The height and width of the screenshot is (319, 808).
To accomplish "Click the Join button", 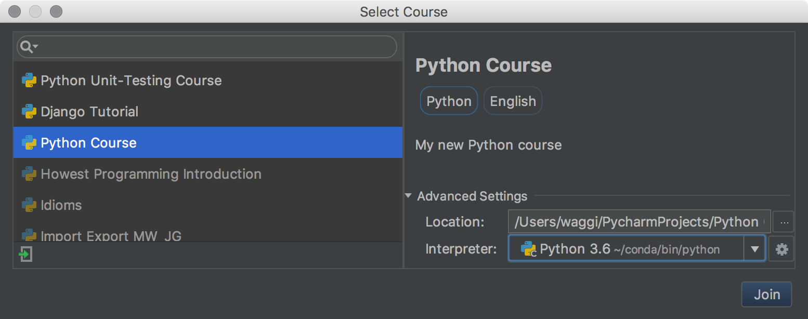I will [x=766, y=295].
